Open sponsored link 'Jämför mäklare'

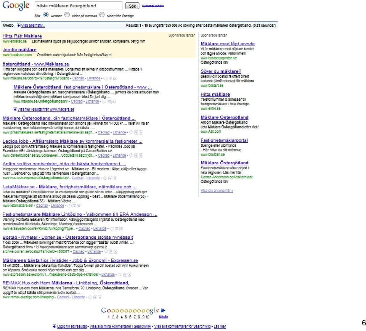click(x=19, y=50)
